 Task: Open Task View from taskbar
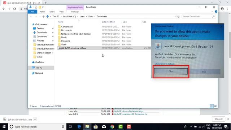click(70, 127)
